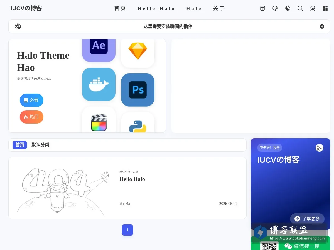Open the Hello Halo post title
The height and width of the screenshot is (250, 334).
(x=132, y=179)
